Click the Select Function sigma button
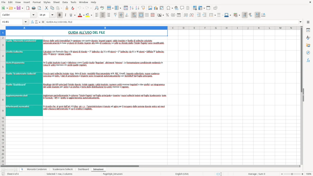 coord(37,22)
